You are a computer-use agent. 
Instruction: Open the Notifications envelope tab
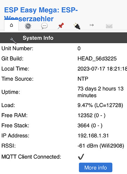coord(109,26)
